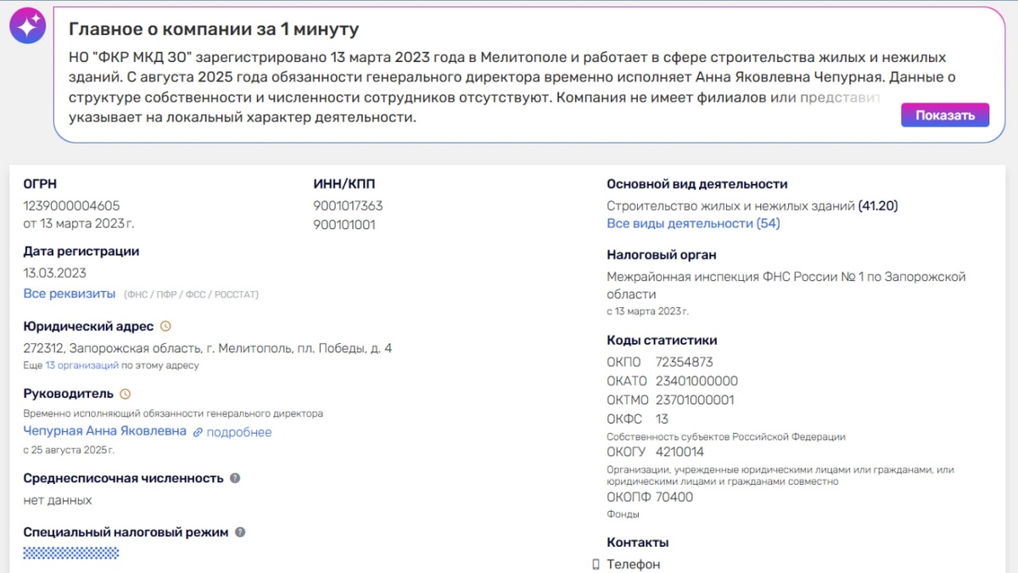Click the нет данных headcount value

58,500
